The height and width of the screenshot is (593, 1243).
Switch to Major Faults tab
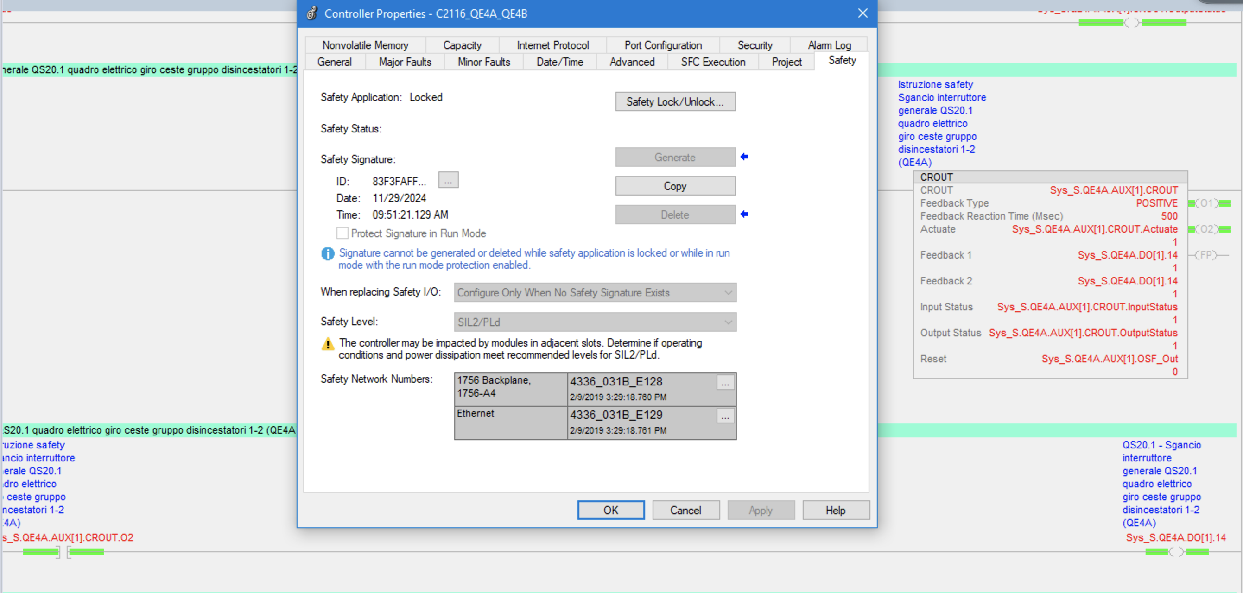coord(405,62)
